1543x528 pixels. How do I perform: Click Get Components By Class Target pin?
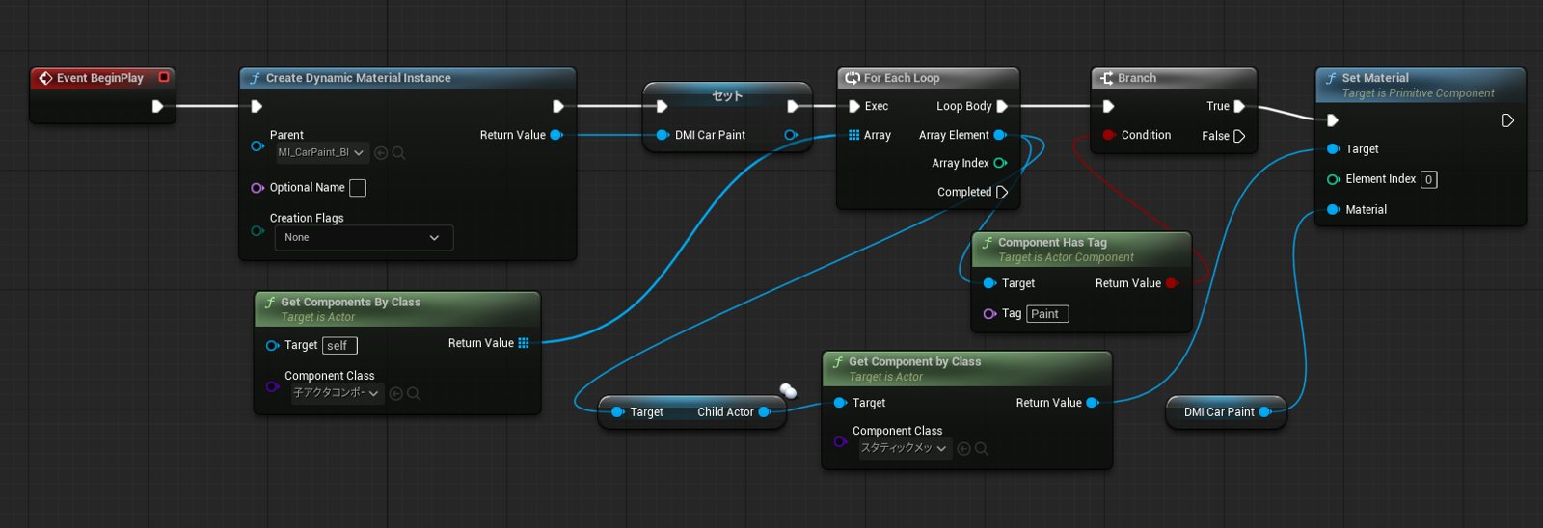272,345
